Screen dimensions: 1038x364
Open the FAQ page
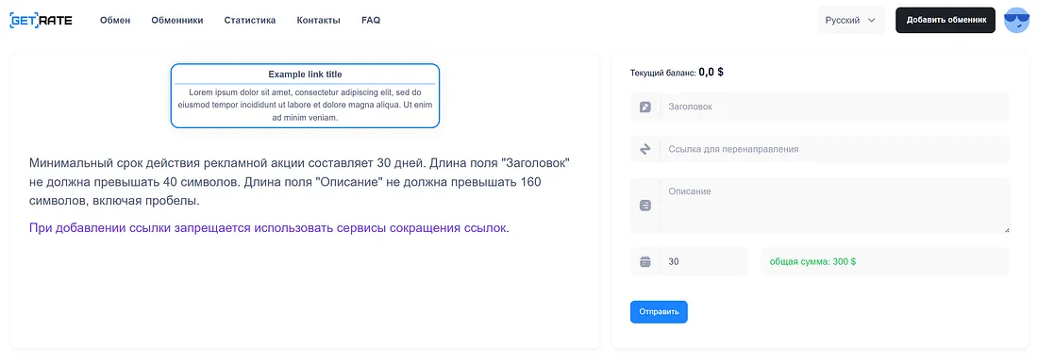371,21
